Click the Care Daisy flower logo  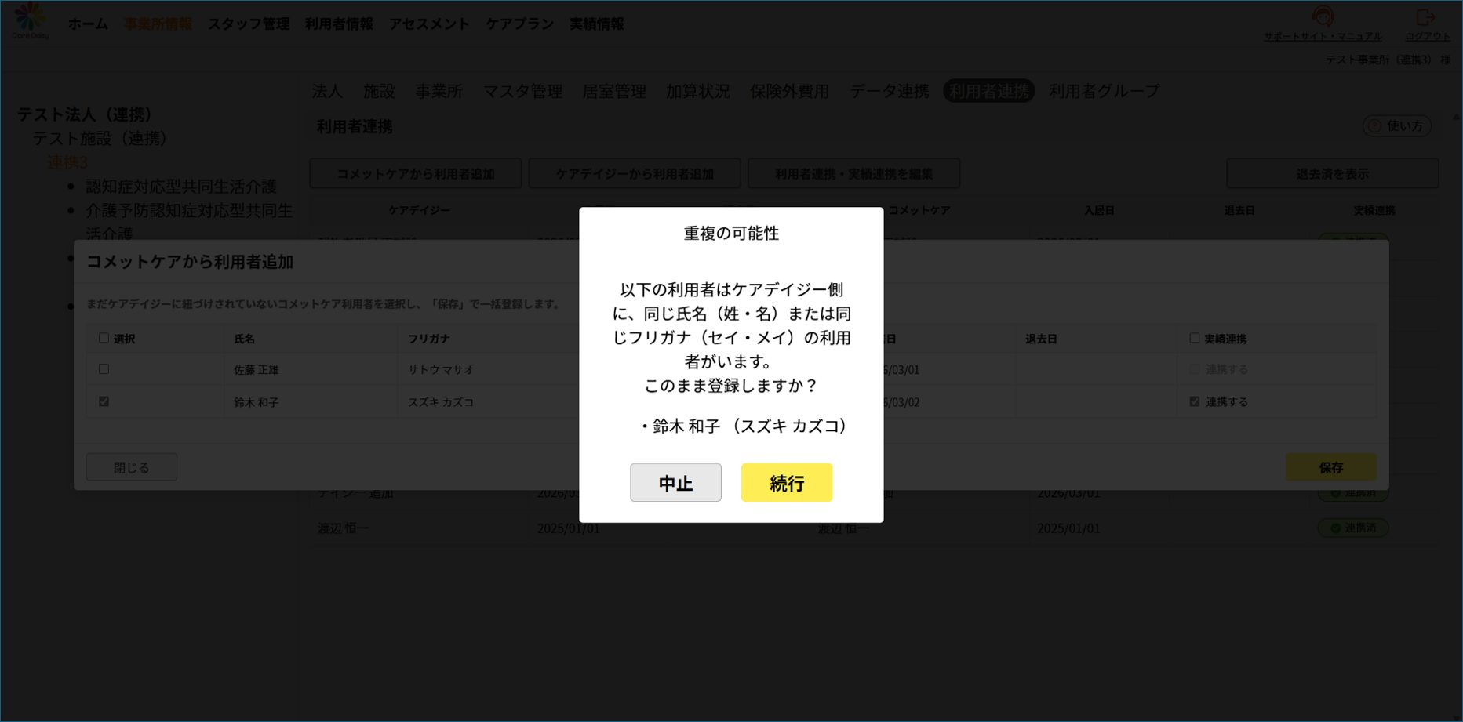[30, 19]
